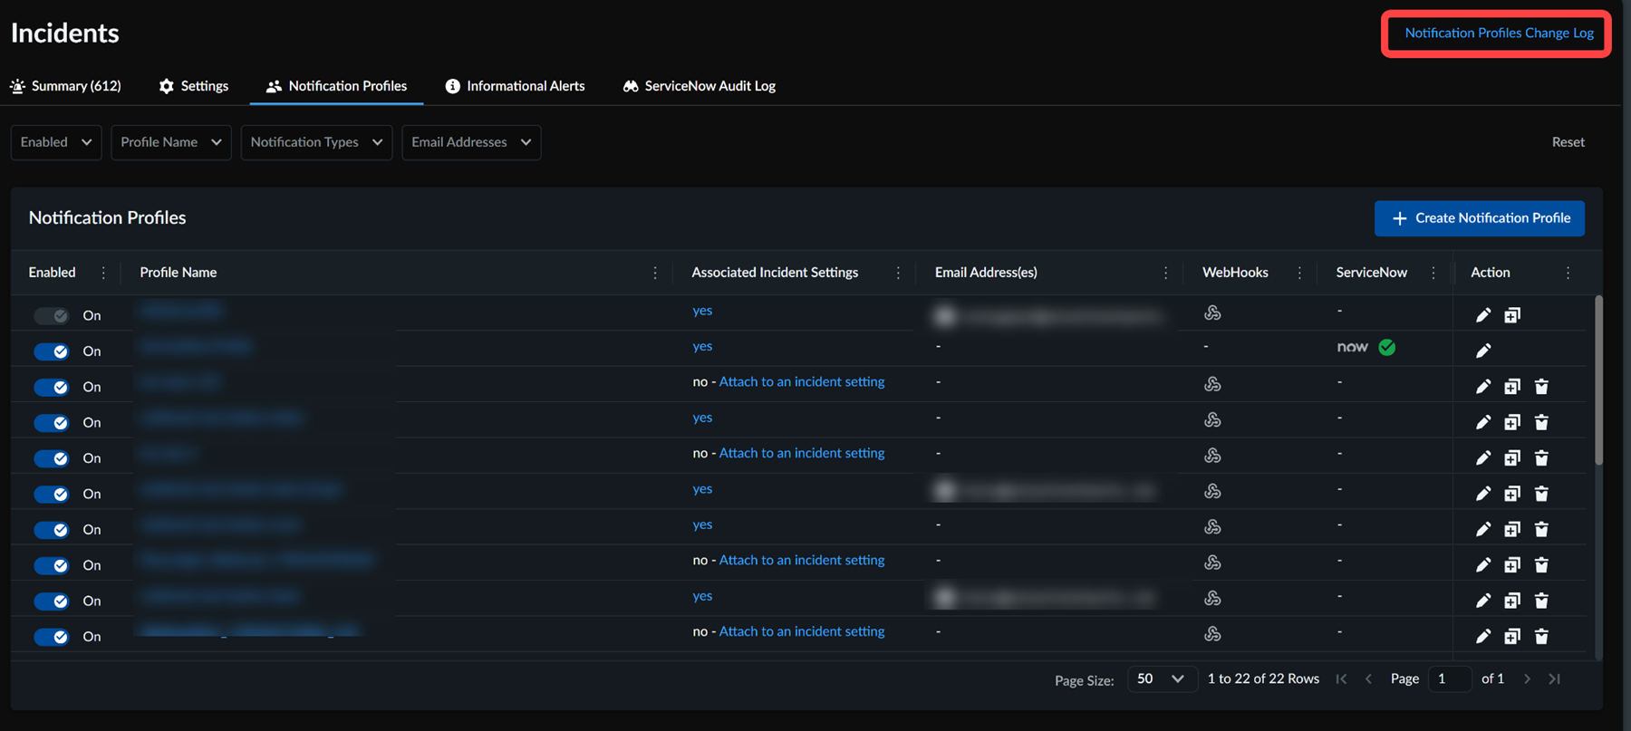Viewport: 1631px width, 731px height.
Task: Jump to the last page
Action: [1554, 678]
